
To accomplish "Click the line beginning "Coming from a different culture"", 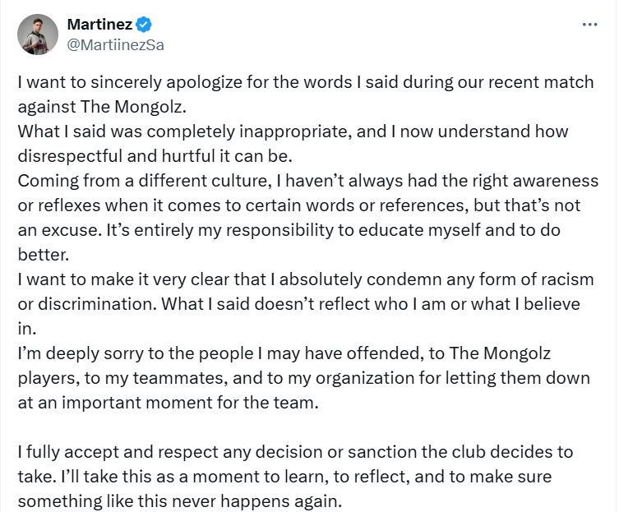I will click(307, 180).
